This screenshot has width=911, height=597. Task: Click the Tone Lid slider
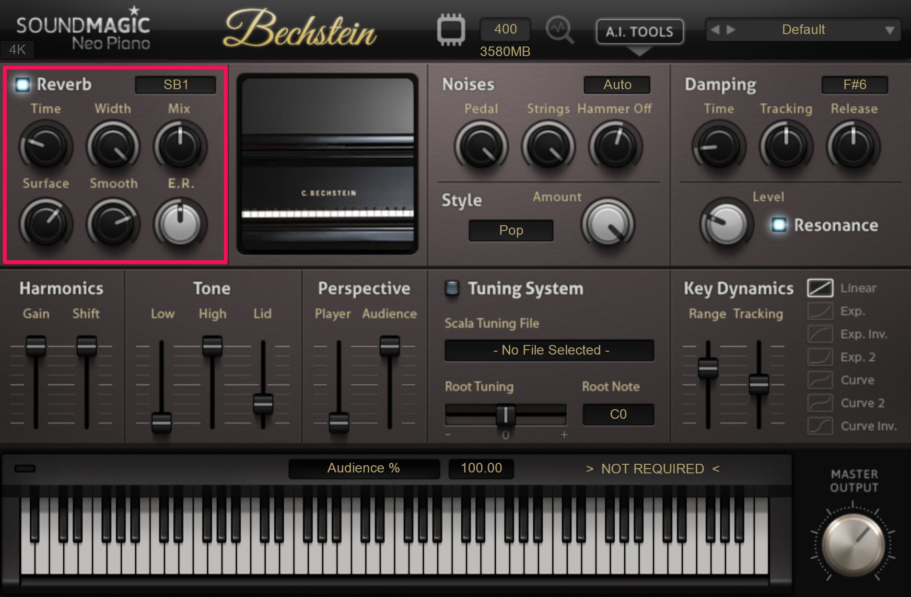(263, 404)
